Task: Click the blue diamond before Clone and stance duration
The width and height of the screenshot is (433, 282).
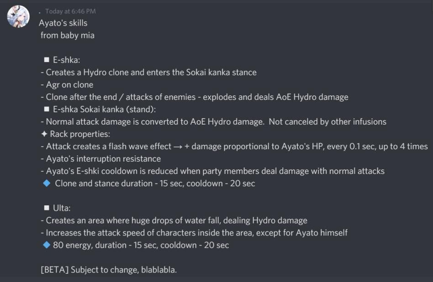Action: pyautogui.click(x=47, y=183)
